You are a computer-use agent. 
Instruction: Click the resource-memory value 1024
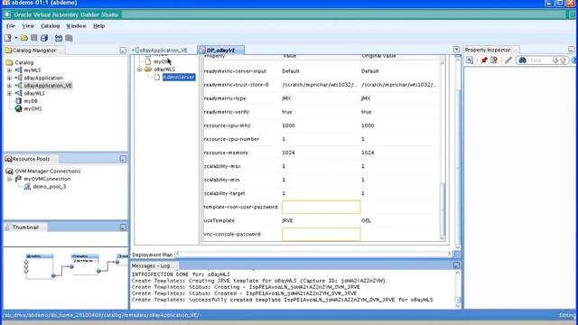288,153
